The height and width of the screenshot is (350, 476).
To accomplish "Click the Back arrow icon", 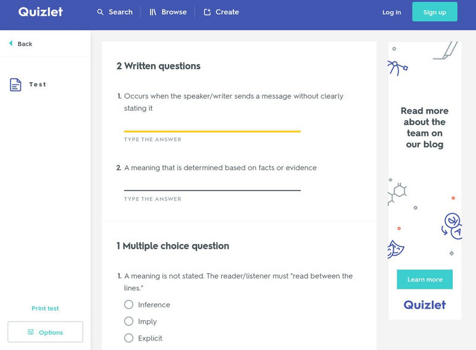I will pos(11,43).
